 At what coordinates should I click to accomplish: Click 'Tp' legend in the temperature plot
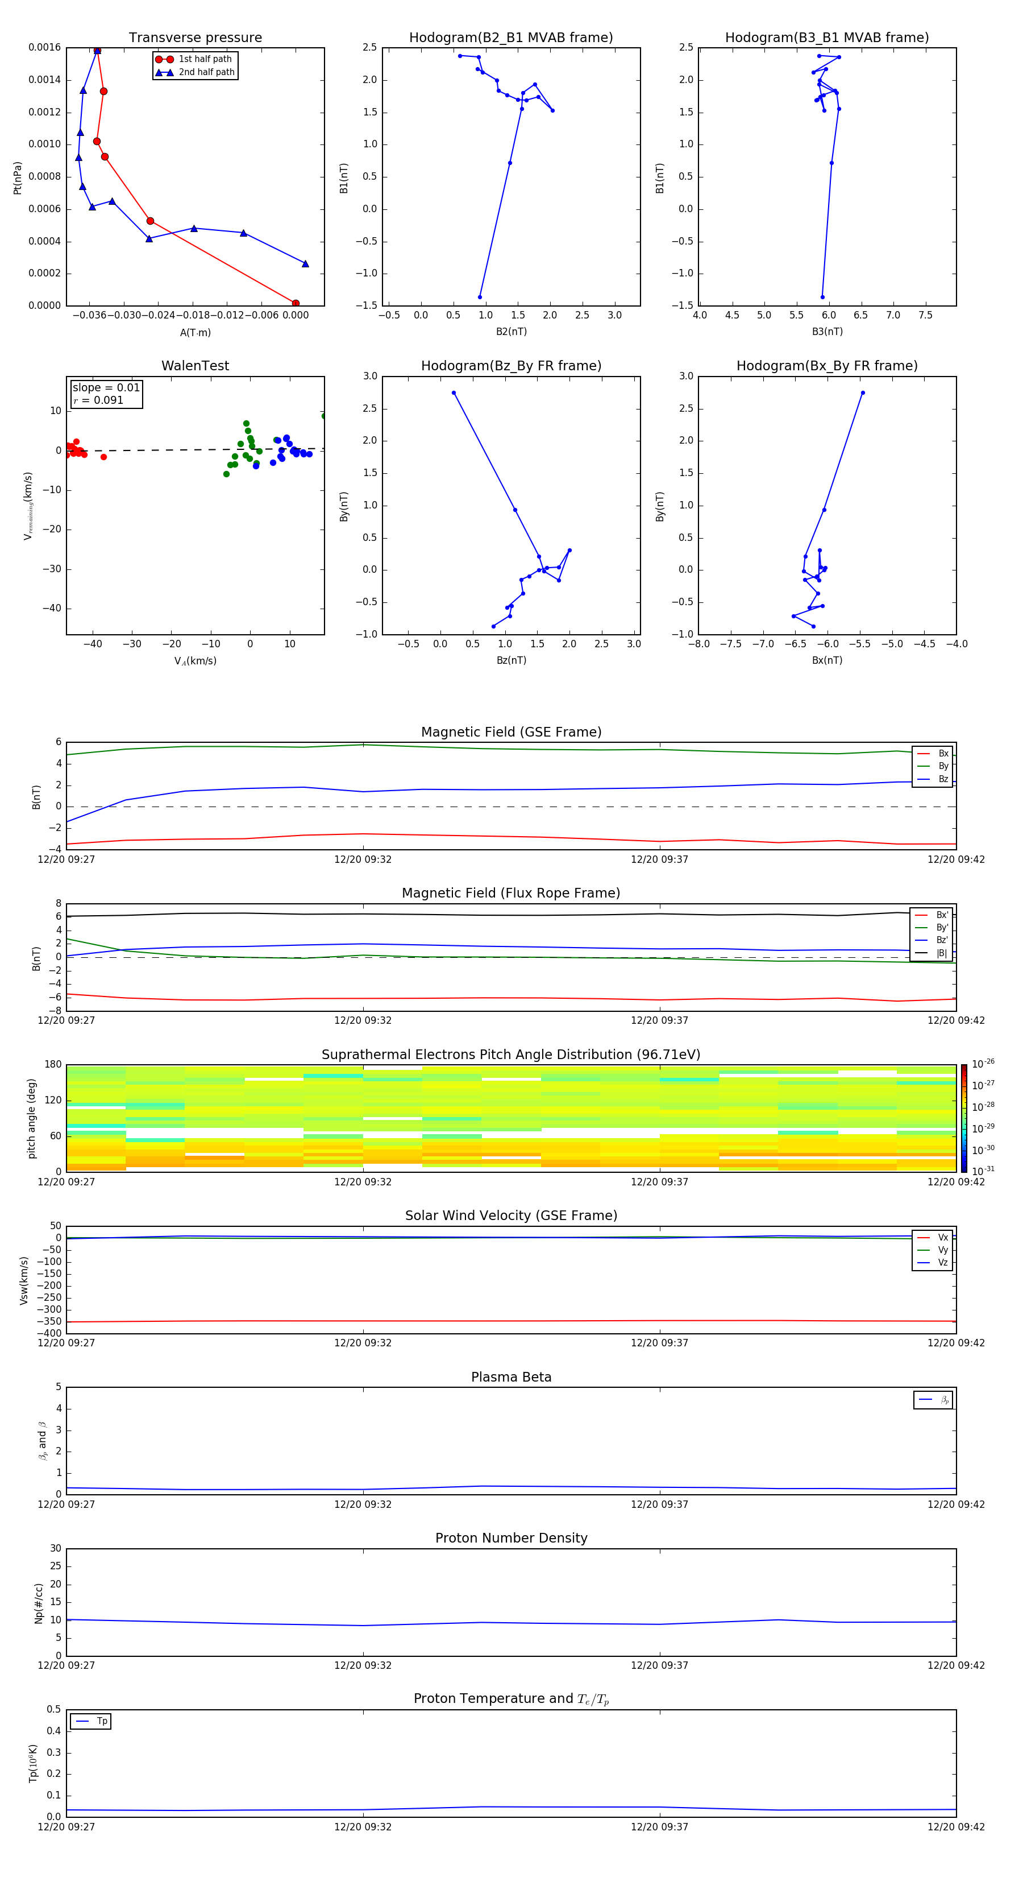[x=91, y=1721]
